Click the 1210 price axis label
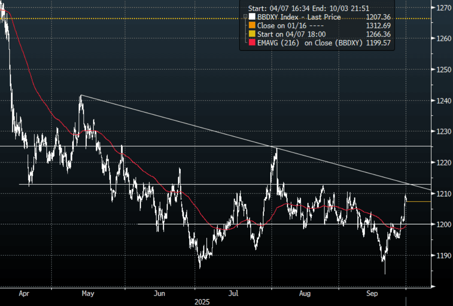 coord(444,194)
